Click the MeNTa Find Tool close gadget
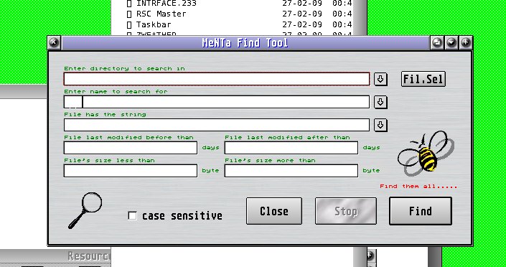 coord(54,42)
